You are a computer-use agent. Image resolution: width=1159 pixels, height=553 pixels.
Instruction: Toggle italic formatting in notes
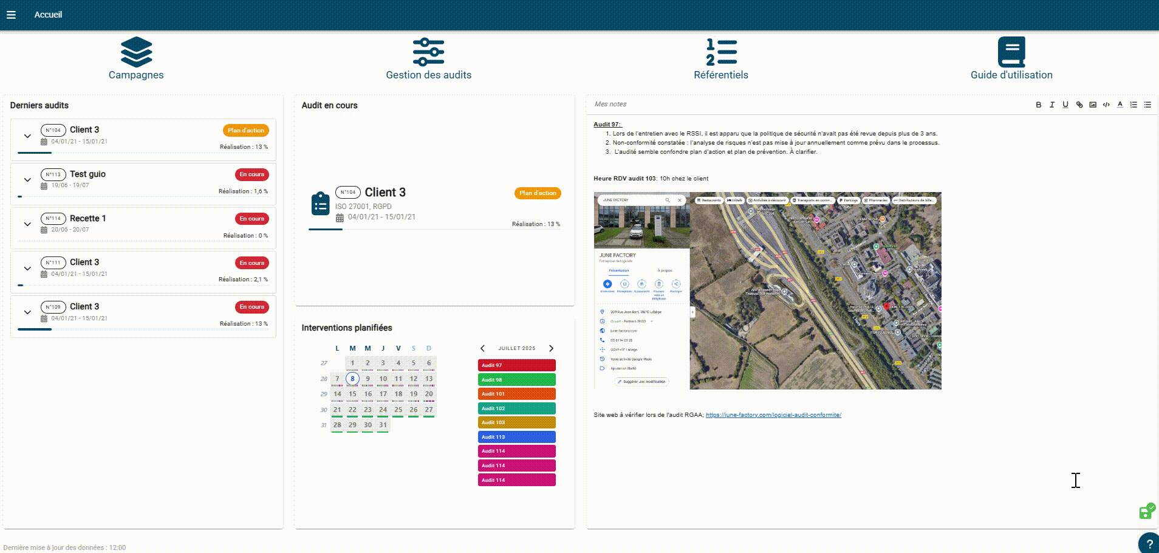tap(1051, 105)
